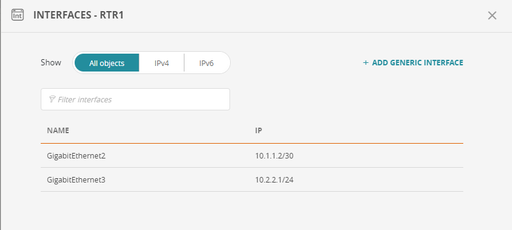Sort by the IP column header
512x230 pixels.
[x=258, y=131]
